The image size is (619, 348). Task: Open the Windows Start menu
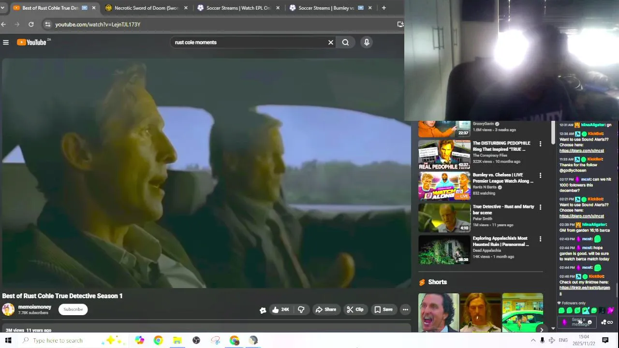(x=8, y=340)
